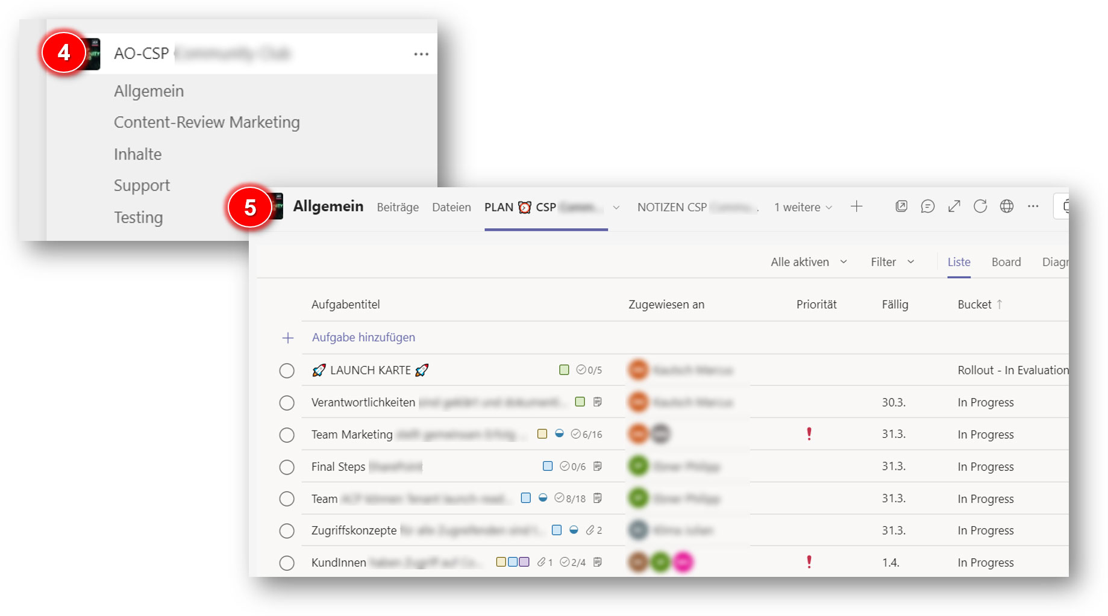Pop out the tab in a new window

(x=901, y=207)
